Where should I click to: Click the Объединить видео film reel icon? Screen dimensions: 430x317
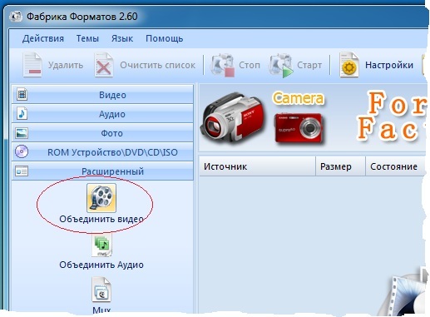coord(101,198)
